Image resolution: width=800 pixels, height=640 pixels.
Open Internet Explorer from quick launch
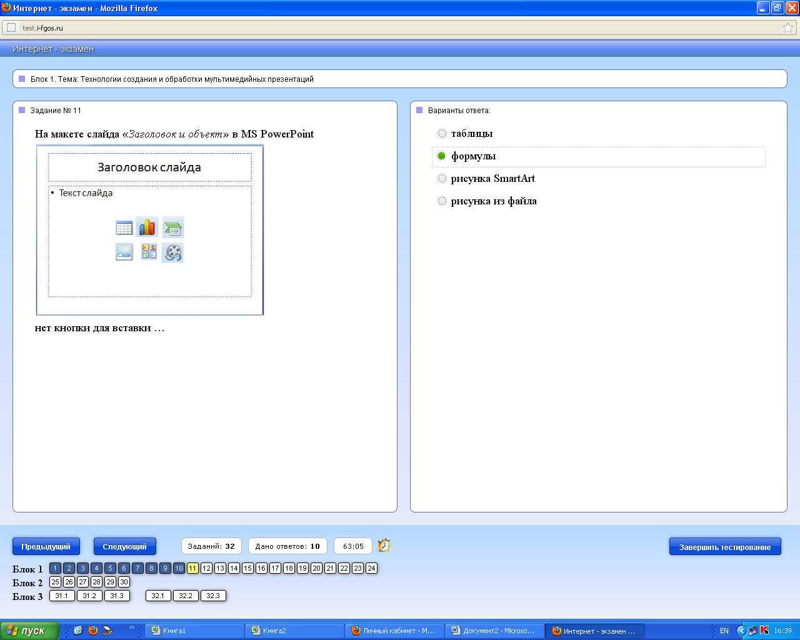click(78, 630)
